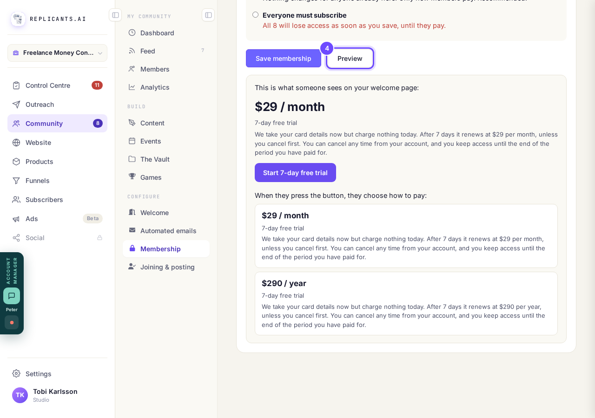
Task: Click the Analytics chart icon
Action: [132, 87]
